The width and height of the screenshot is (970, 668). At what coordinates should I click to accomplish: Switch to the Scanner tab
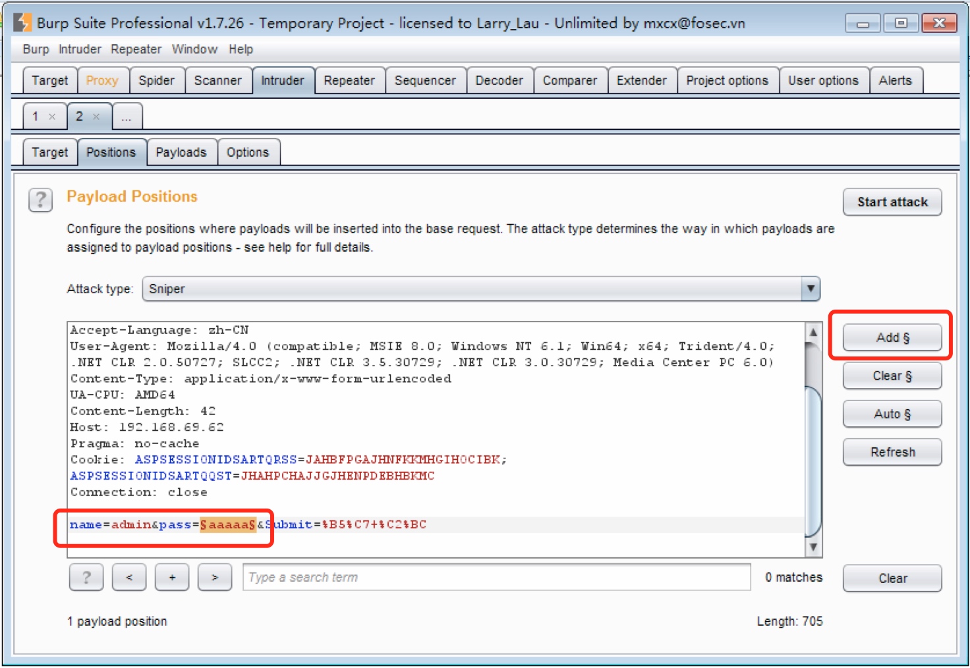pos(217,80)
